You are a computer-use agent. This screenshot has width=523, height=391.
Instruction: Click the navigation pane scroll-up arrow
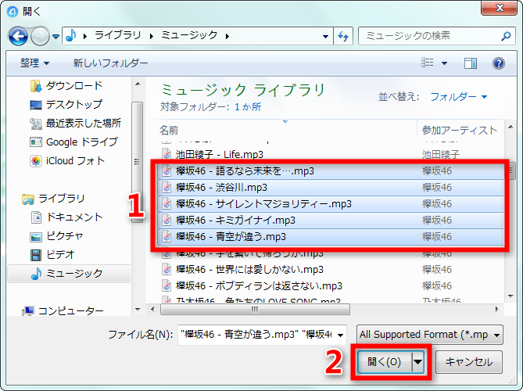(x=138, y=84)
